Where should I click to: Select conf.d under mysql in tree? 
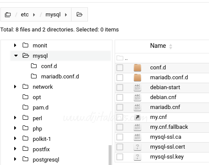pyautogui.click(x=49, y=66)
